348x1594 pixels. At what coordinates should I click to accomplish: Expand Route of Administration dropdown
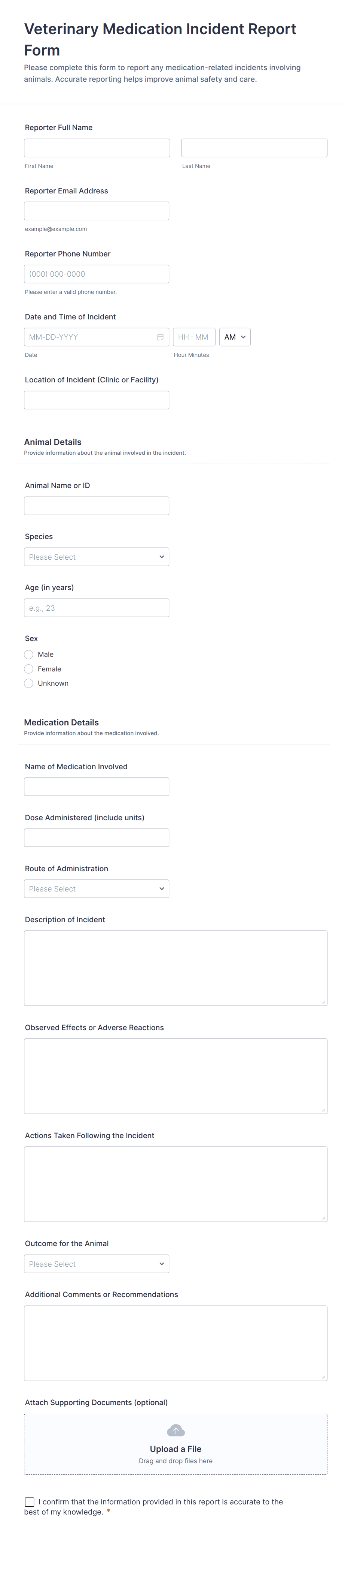point(97,888)
